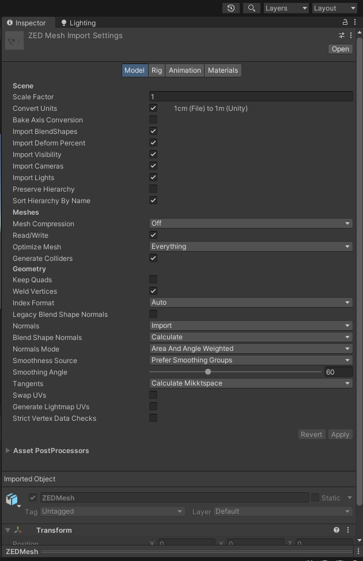This screenshot has height=561, width=363.
Task: Open the ZEDMesh prefab cube icon menu
Action: [x=12, y=499]
